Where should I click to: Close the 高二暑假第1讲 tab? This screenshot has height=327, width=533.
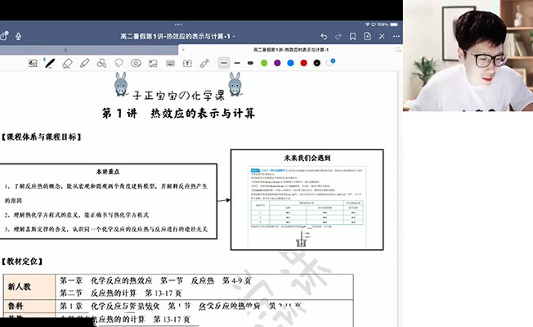[x=183, y=50]
